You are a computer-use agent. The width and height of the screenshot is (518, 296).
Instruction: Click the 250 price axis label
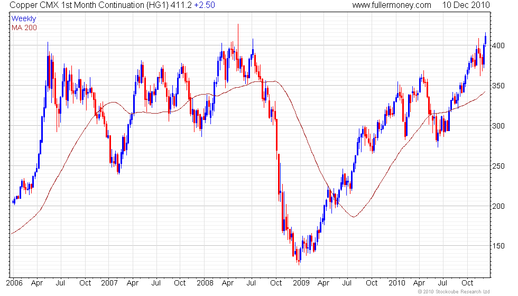click(498, 166)
